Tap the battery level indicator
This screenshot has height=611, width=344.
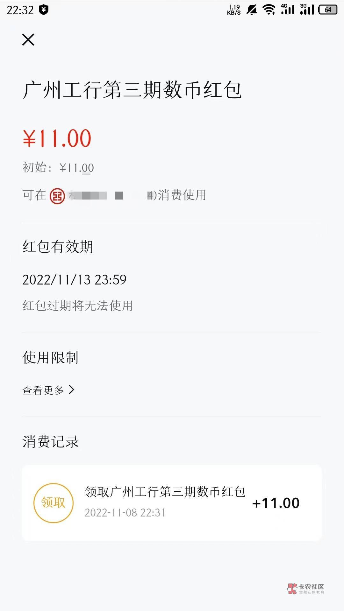(328, 10)
